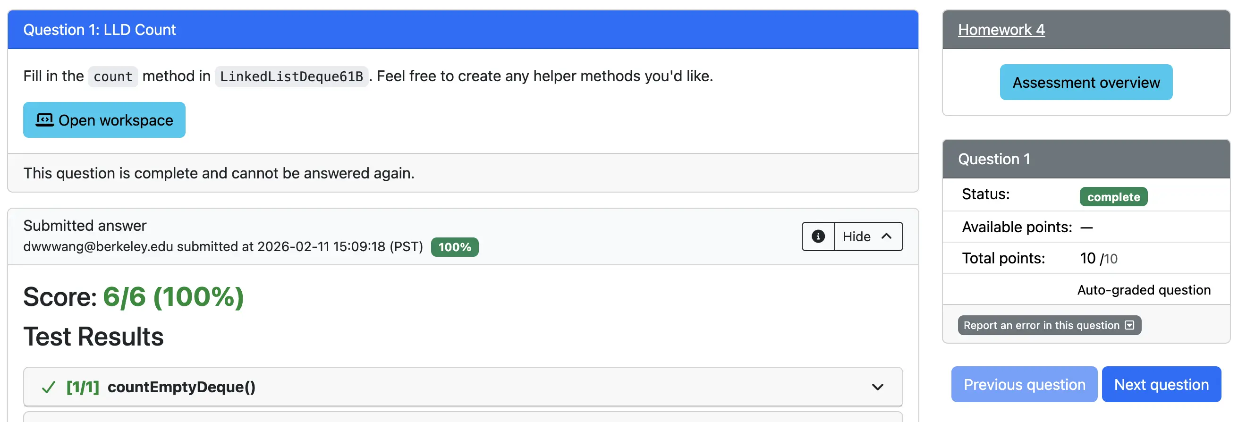Click the Question 1: LLD Count header
Image resolution: width=1255 pixels, height=422 pixels.
tap(99, 30)
